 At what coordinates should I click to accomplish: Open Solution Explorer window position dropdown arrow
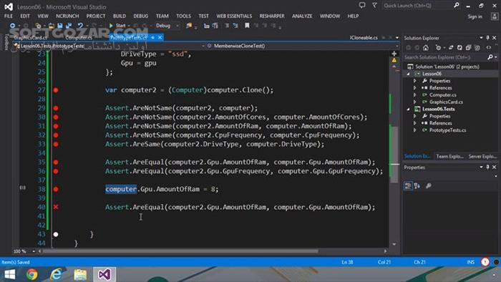point(481,38)
